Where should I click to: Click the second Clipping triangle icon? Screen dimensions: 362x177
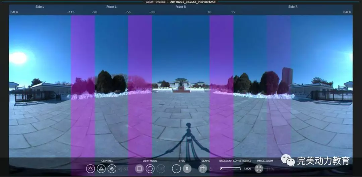(x=101, y=169)
